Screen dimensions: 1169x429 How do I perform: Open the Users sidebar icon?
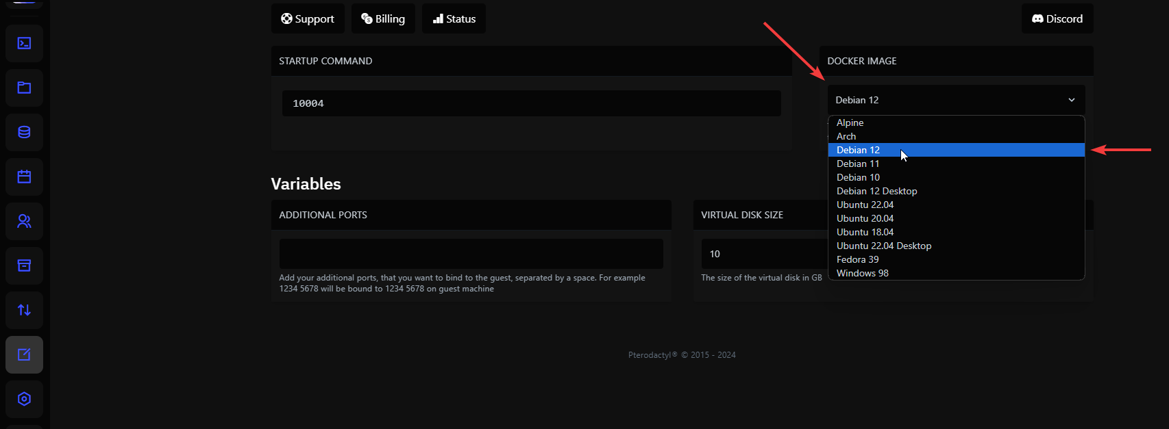point(24,221)
